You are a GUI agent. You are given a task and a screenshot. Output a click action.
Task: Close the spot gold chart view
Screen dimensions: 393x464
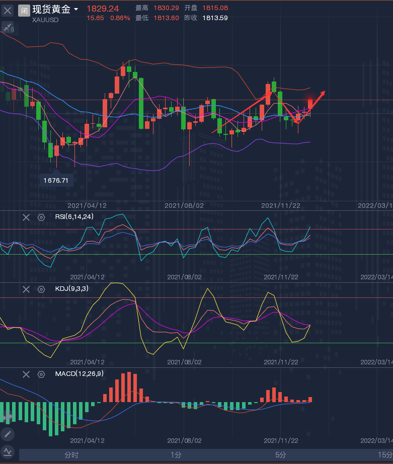pyautogui.click(x=8, y=10)
